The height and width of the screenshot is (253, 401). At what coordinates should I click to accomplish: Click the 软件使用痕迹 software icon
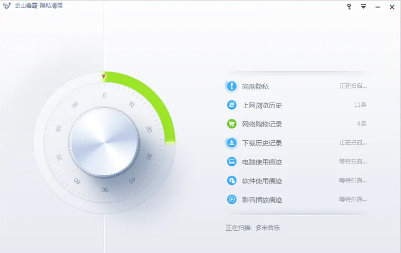[232, 180]
